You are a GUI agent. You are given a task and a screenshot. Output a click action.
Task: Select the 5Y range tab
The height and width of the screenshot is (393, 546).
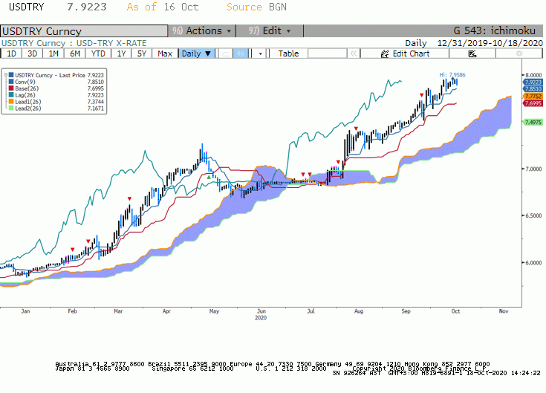(142, 53)
